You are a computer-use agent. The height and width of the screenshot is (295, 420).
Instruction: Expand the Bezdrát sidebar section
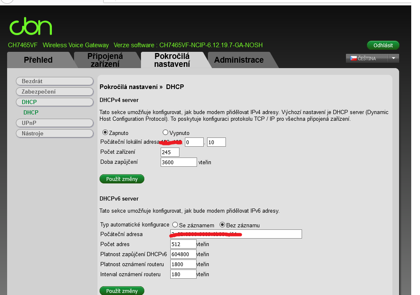point(54,81)
